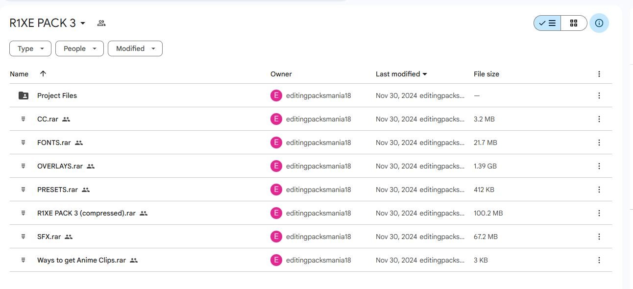Image resolution: width=633 pixels, height=289 pixels.
Task: Click Nov 30, 2024 date in PRESETS.rar row
Action: 396,190
